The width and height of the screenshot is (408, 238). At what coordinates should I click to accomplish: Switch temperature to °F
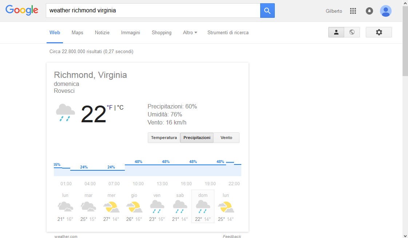click(x=110, y=107)
